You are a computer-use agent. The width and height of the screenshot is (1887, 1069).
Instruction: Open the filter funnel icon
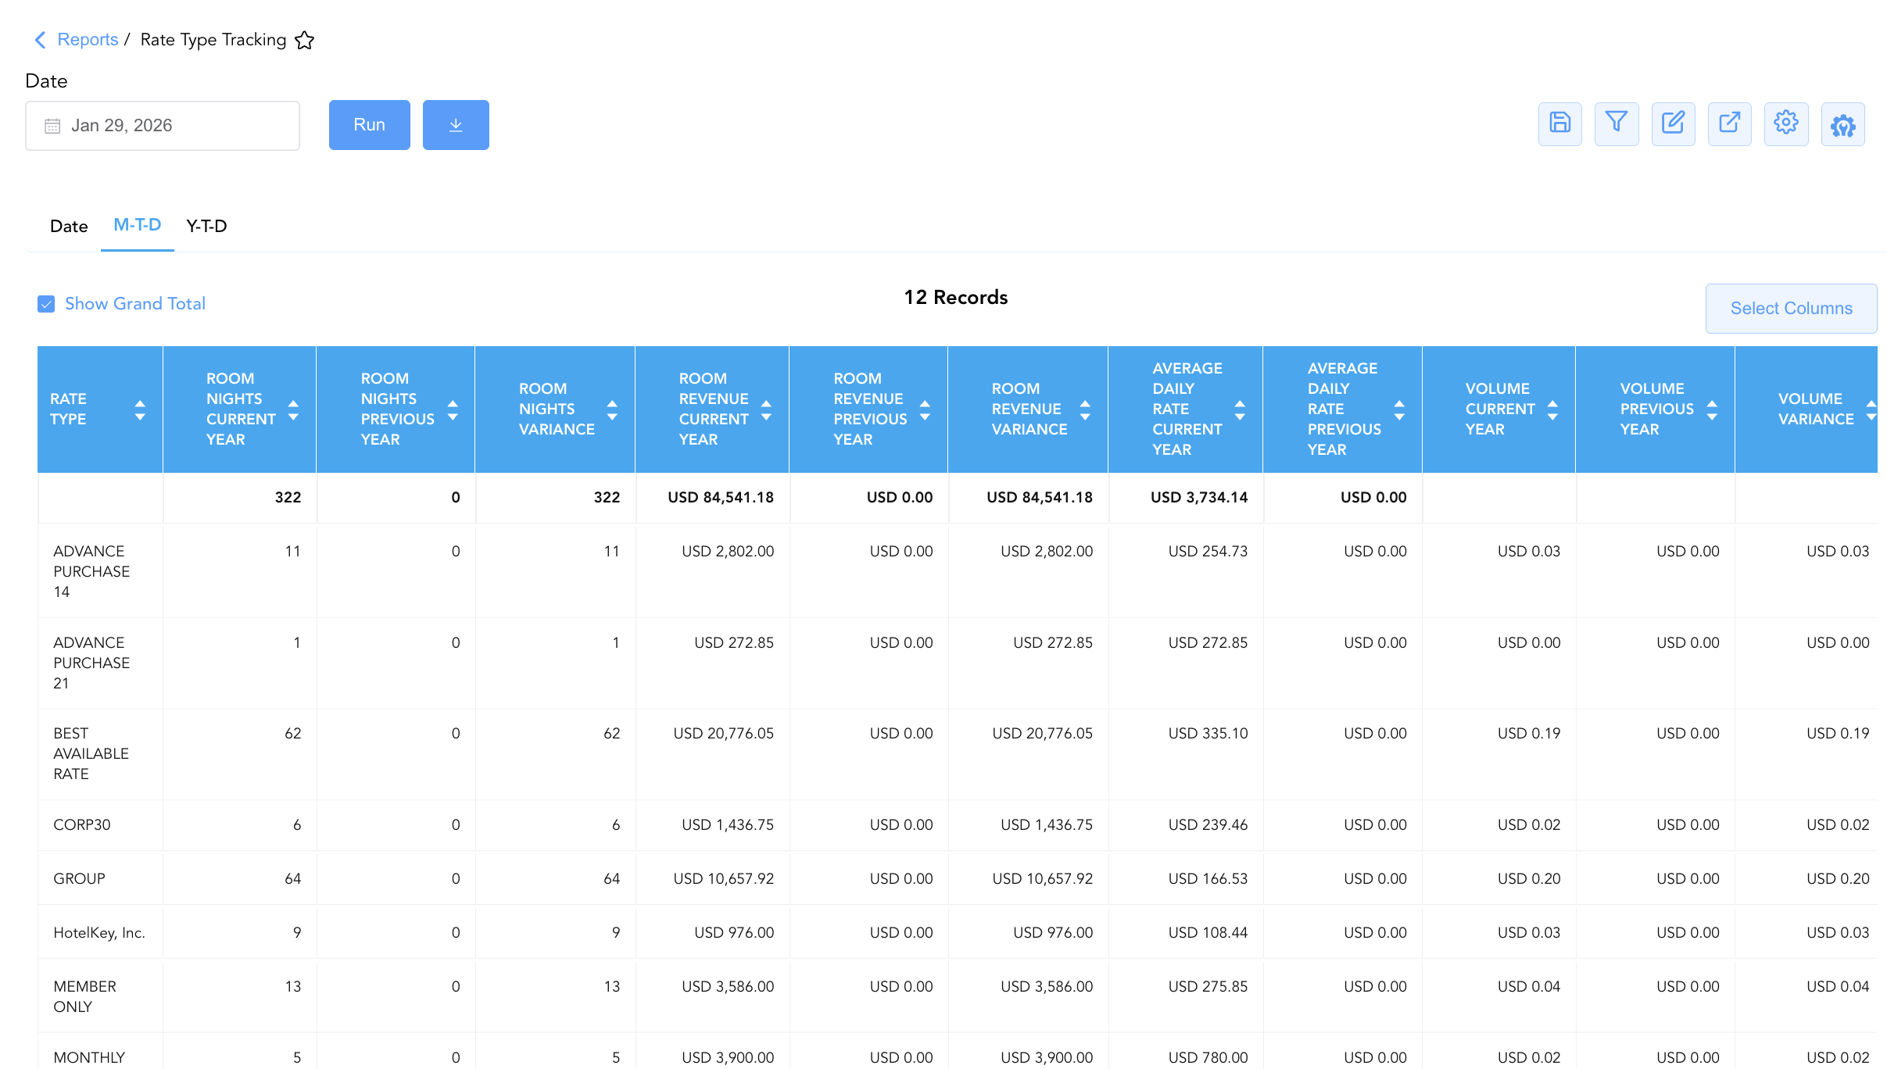click(1617, 123)
